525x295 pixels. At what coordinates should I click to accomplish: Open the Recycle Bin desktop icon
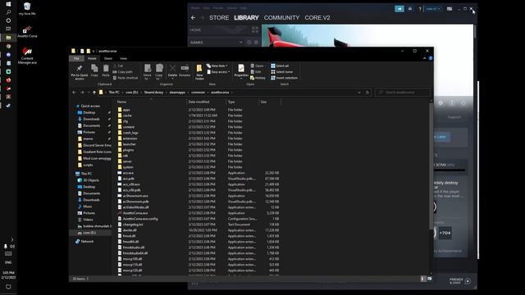(27, 9)
